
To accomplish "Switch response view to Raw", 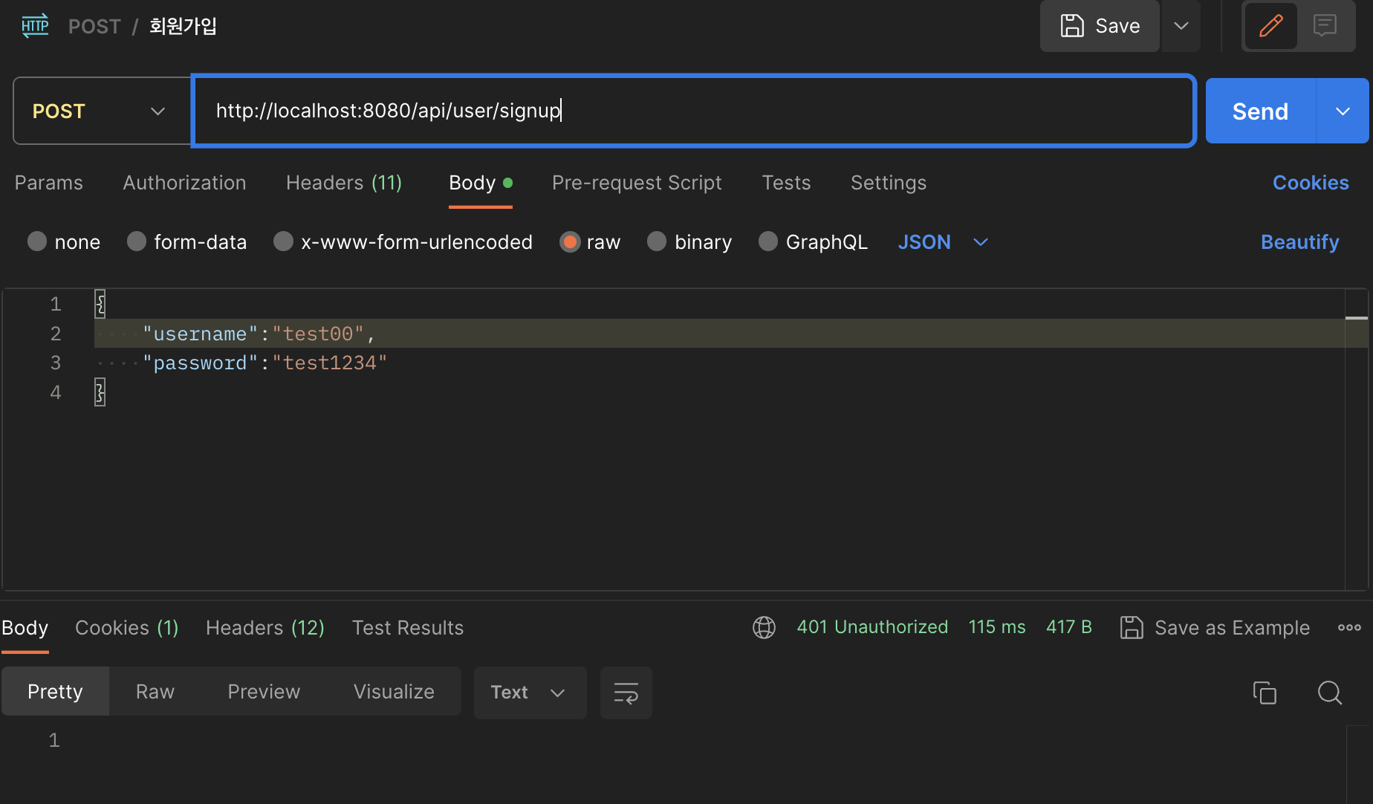I will point(155,692).
